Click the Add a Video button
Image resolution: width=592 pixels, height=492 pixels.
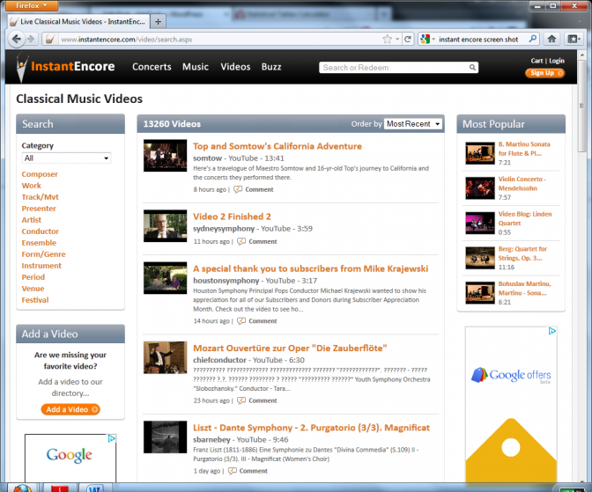[x=70, y=409]
